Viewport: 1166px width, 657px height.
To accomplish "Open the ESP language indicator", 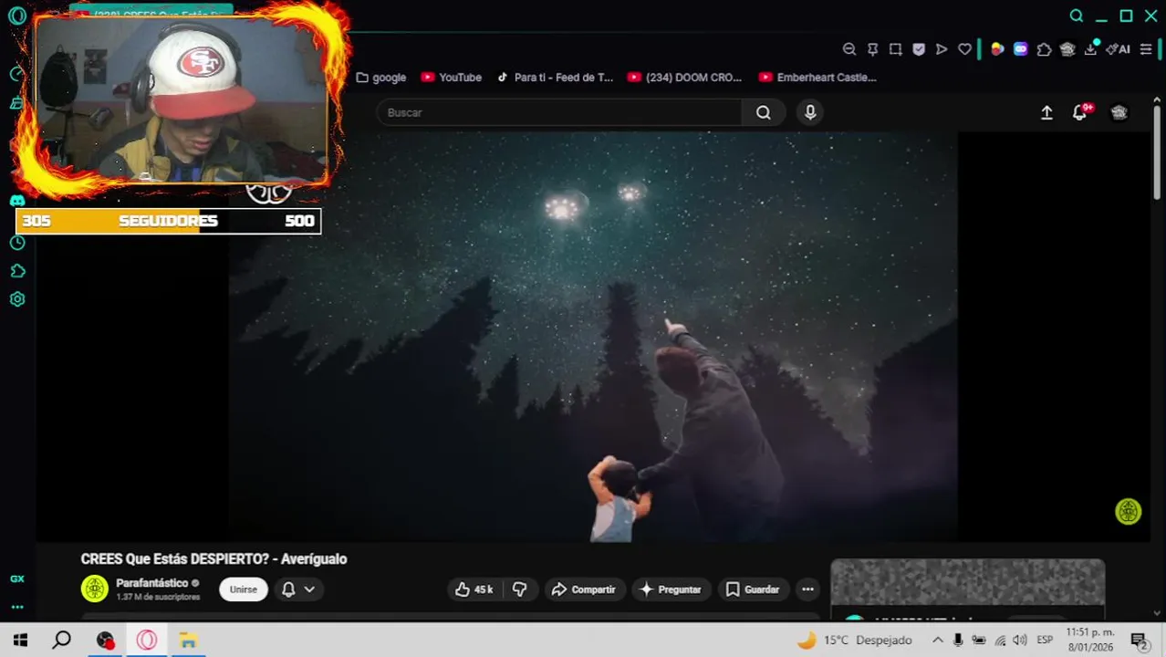I will 1045,641.
